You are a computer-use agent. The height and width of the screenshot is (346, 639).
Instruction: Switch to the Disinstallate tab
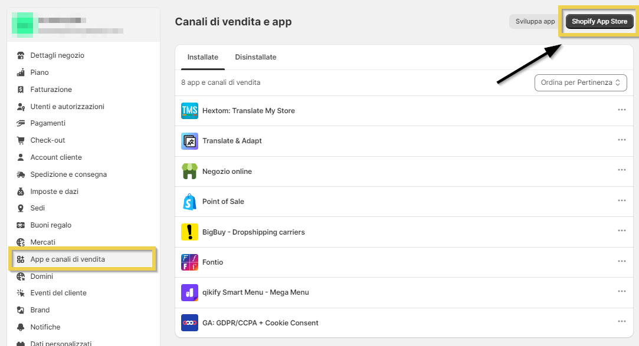pyautogui.click(x=255, y=57)
